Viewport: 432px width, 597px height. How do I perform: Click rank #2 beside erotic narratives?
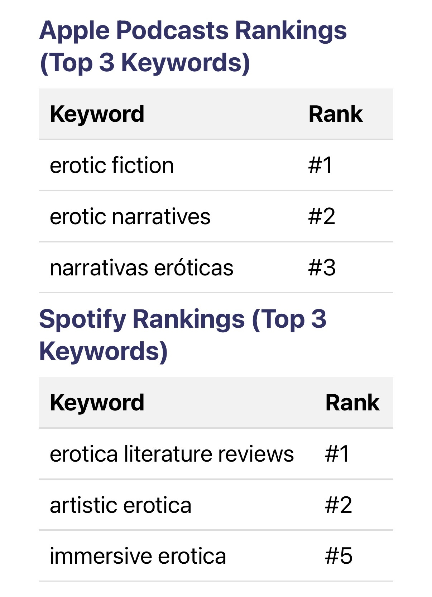[322, 217]
